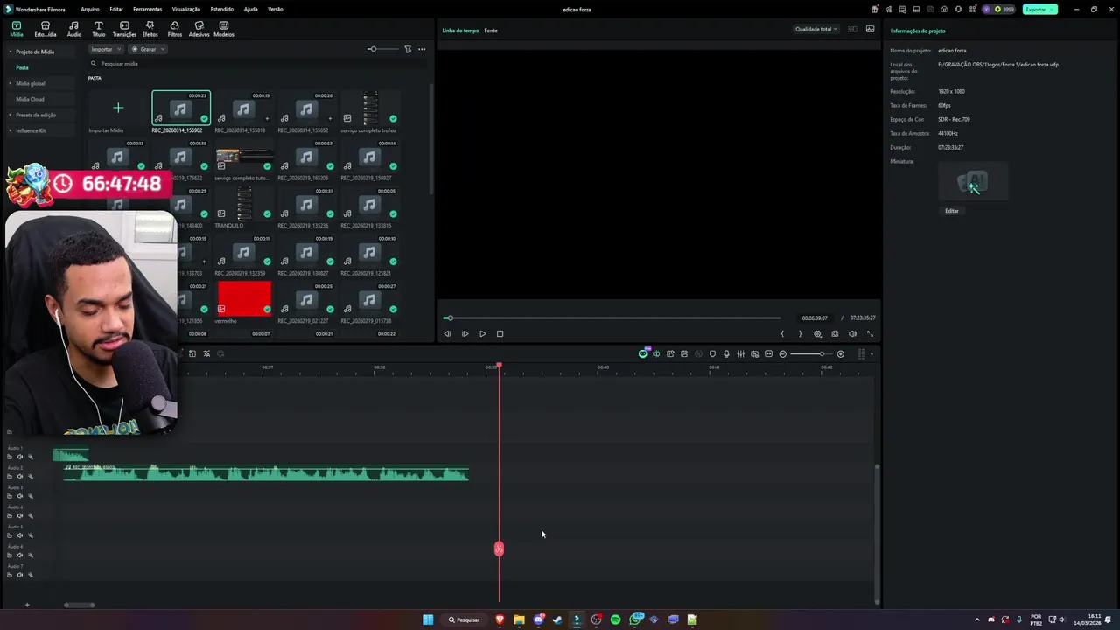Screen dimensions: 1120x630
Task: Mute the Áudio 3 track
Action: click(19, 496)
